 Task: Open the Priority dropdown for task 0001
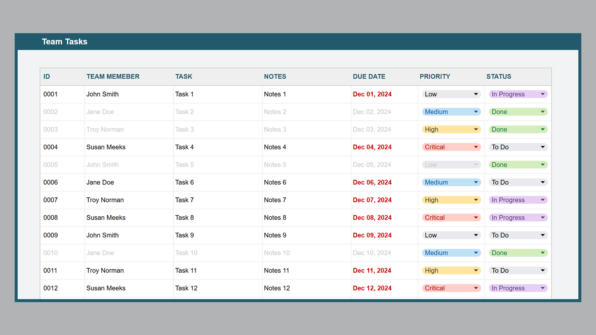coord(451,94)
